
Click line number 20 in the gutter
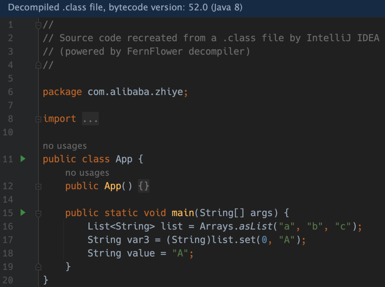tap(8, 280)
